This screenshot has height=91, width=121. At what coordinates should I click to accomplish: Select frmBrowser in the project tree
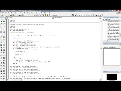114,34
